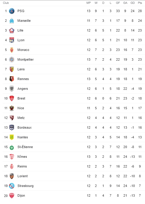Select the Dijon red crest icon
The width and height of the screenshot is (145, 204).
click(x=12, y=195)
